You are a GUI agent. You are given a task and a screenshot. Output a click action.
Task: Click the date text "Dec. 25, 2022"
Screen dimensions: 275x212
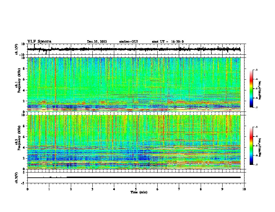[97, 42]
